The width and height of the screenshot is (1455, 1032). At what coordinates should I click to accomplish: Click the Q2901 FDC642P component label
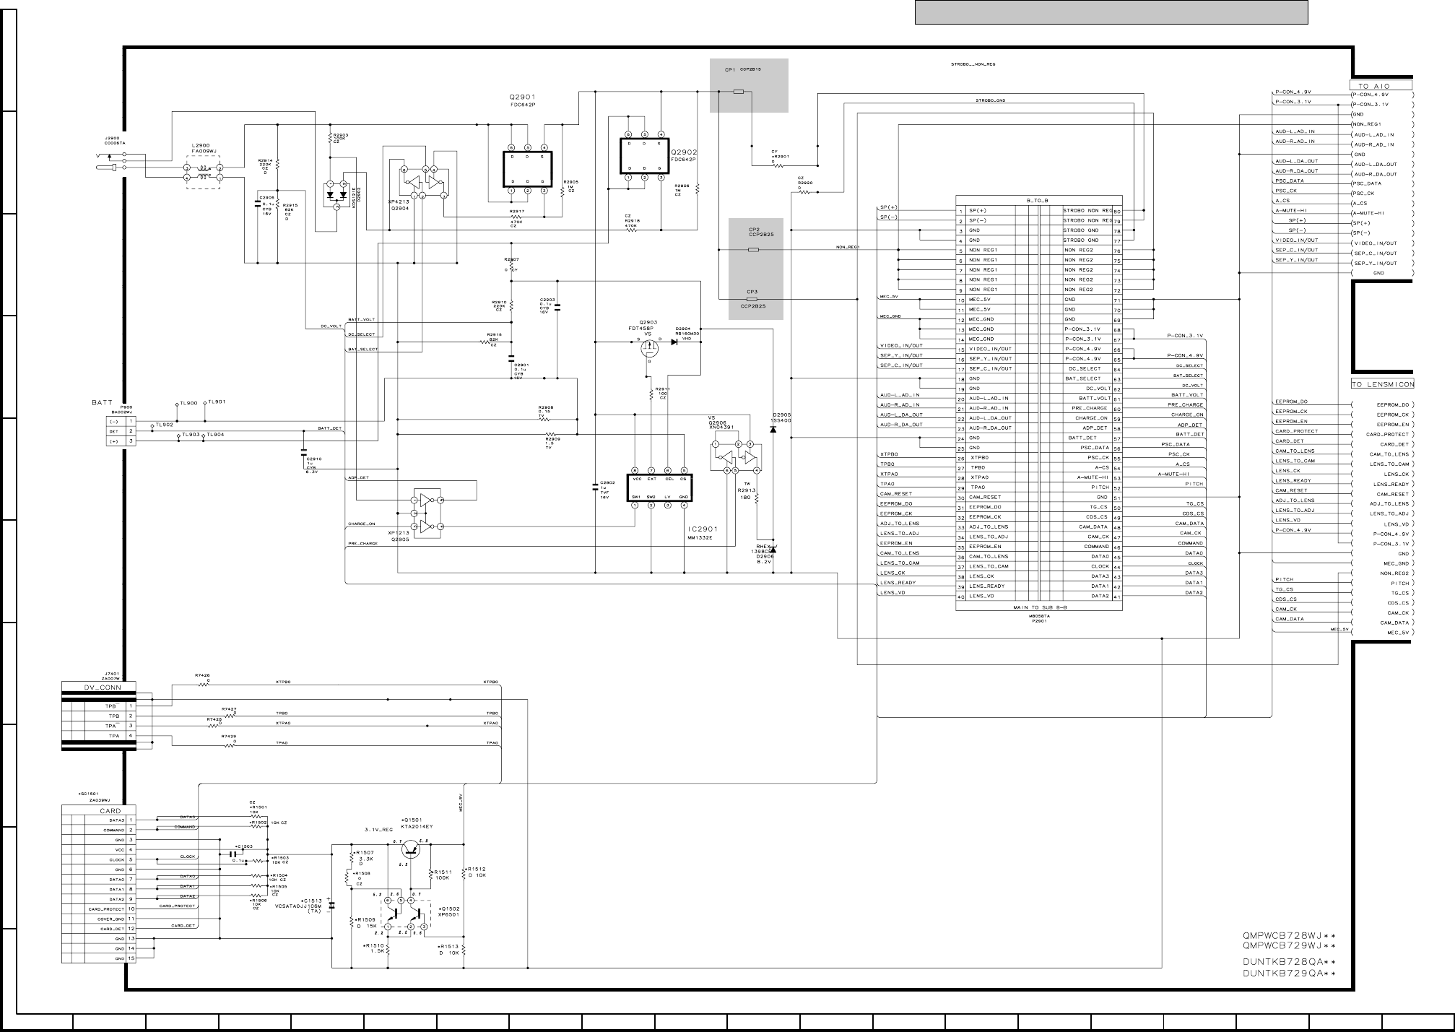[x=523, y=100]
